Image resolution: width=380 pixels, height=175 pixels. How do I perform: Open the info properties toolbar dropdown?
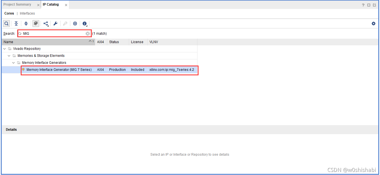point(85,24)
